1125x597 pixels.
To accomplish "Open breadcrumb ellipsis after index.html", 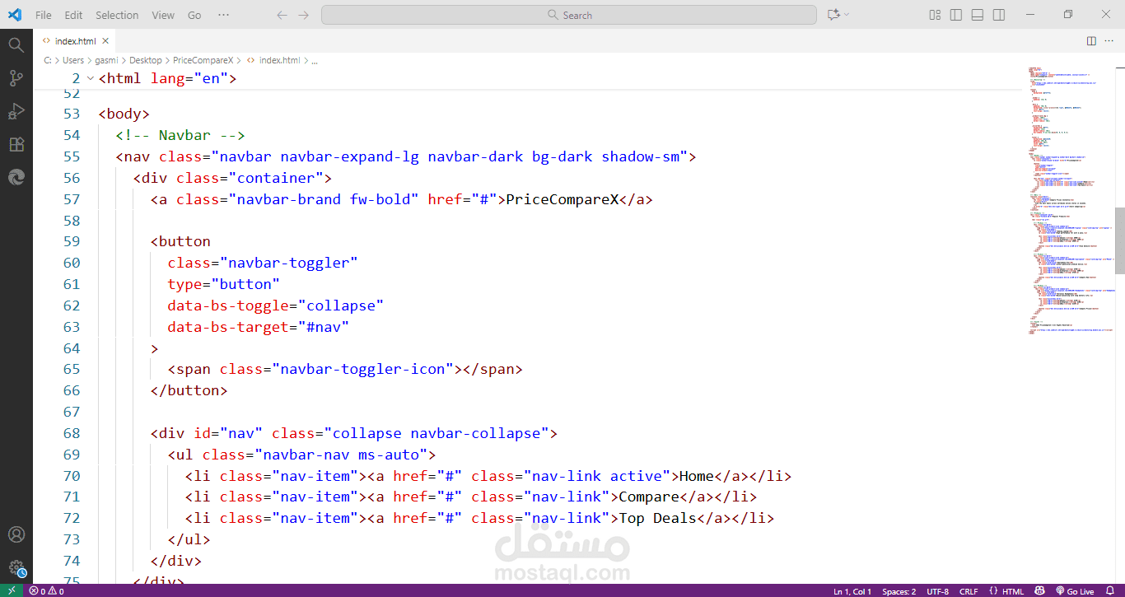I will coord(315,60).
